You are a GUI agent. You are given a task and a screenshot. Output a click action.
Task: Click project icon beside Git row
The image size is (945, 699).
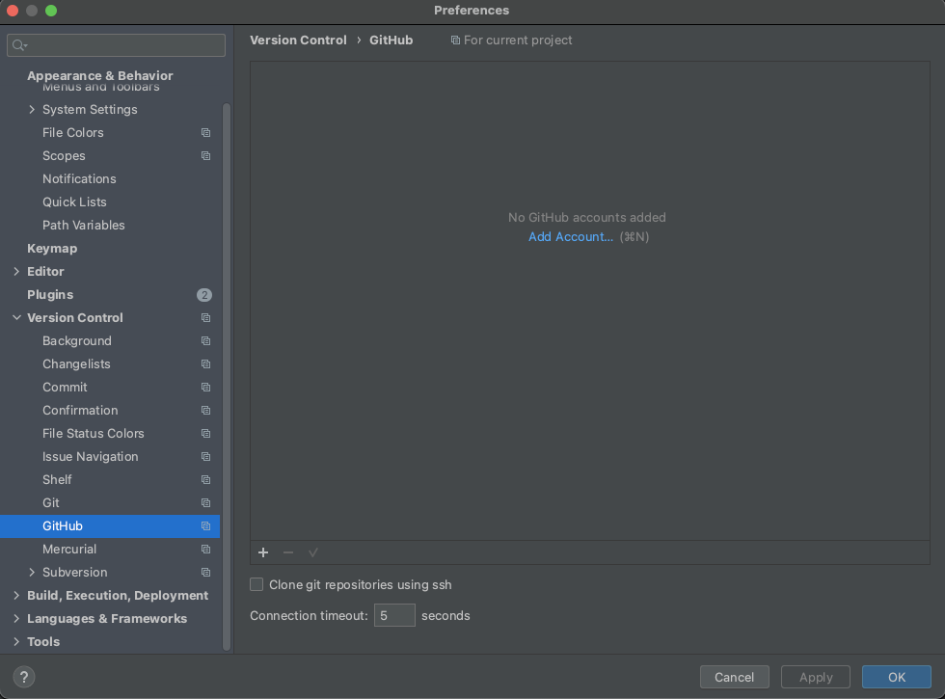(x=205, y=503)
